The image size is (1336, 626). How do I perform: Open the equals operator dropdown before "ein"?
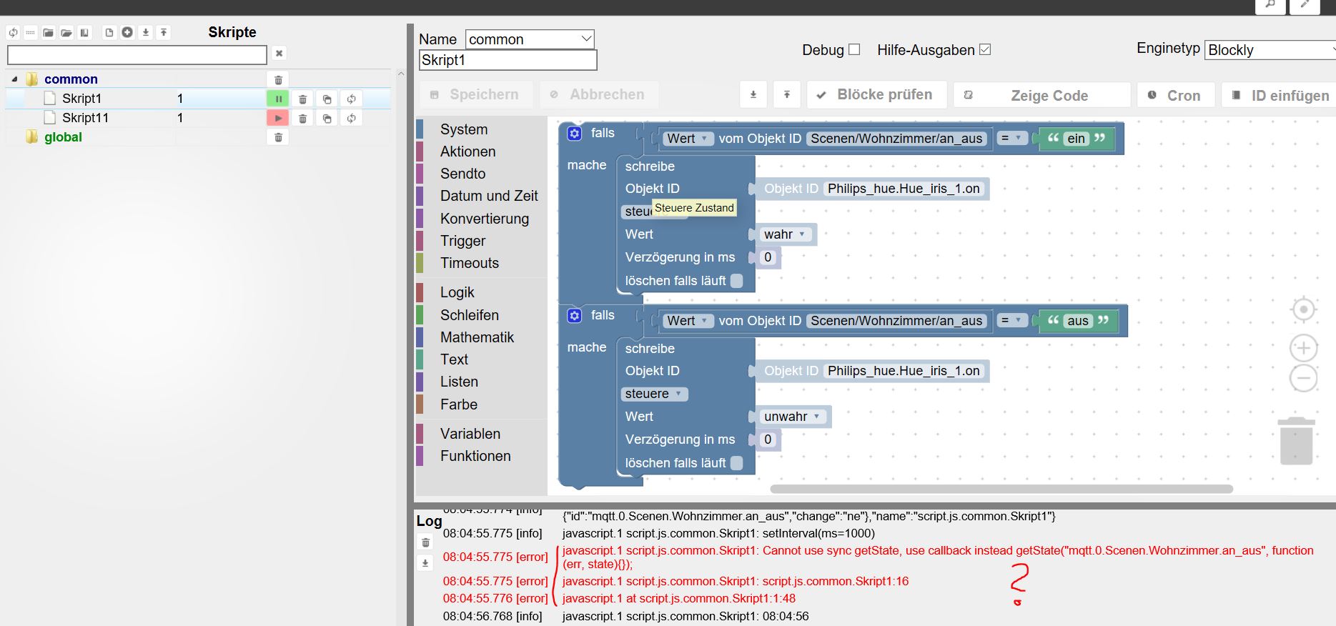coord(1011,138)
